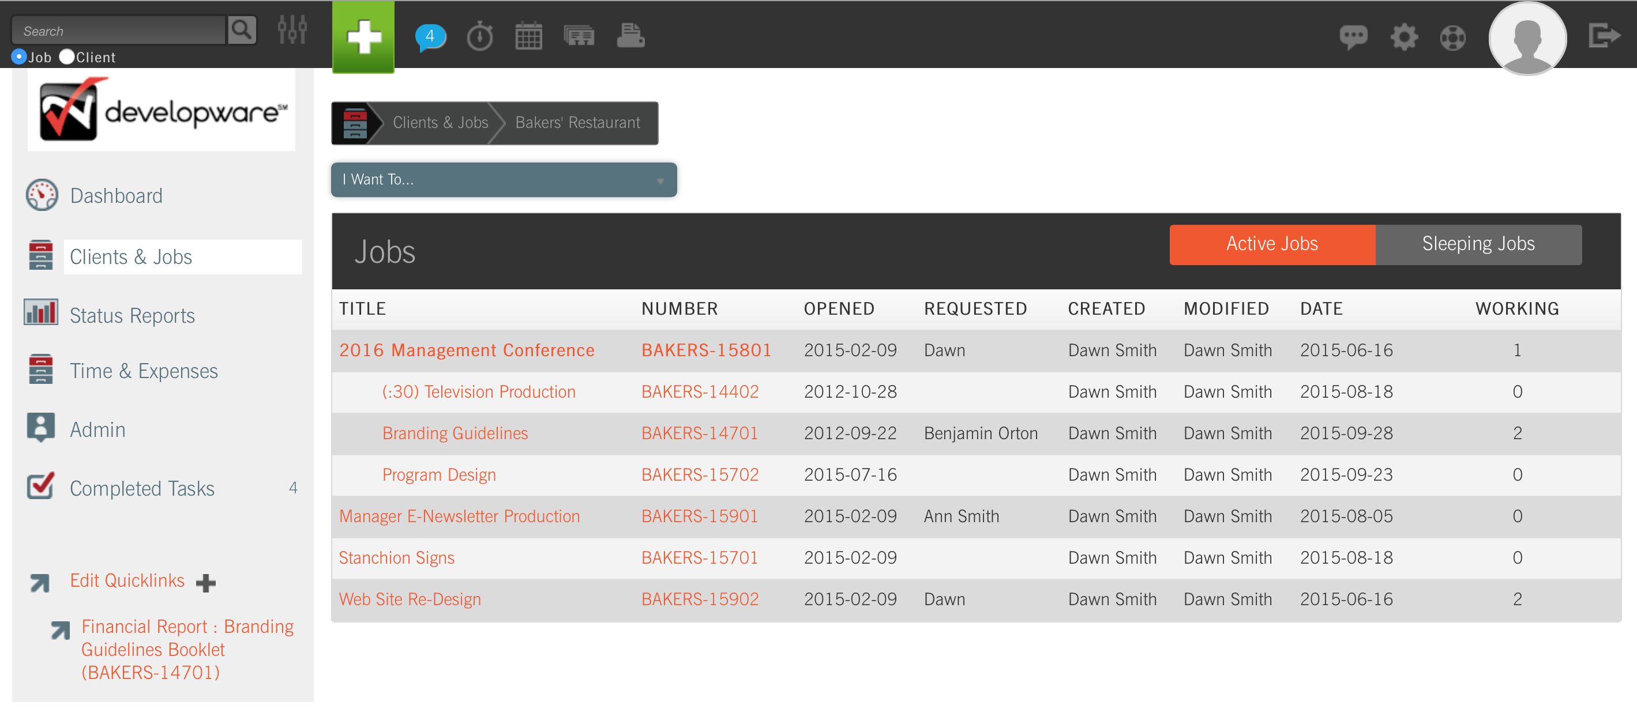Open the (:30) Television Production job

pos(479,392)
